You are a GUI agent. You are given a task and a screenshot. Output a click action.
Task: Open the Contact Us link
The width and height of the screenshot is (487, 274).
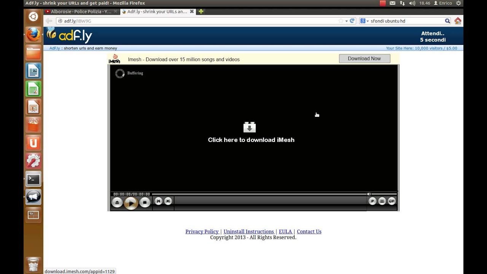pyautogui.click(x=309, y=231)
